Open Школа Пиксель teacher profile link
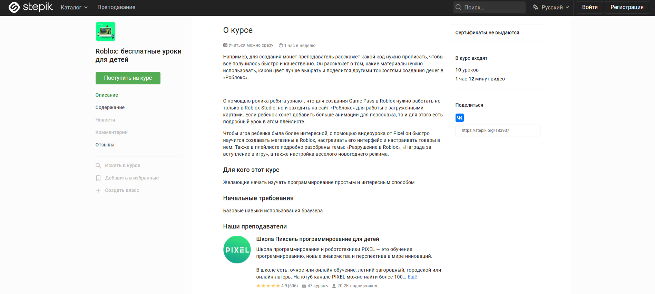655x294 pixels. point(317,239)
